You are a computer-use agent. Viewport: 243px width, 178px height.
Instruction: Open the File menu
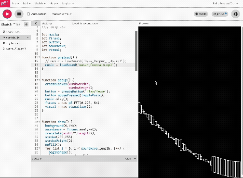pos(15,3)
